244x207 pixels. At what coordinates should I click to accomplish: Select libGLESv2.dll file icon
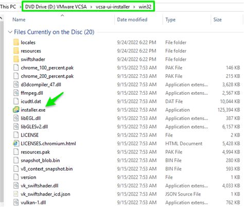pos(16,127)
